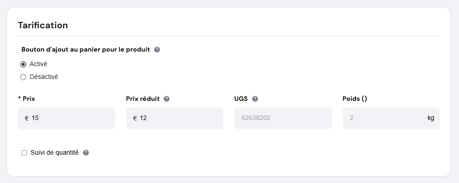Select the Désactivé radio button
Viewport: 459px width, 183px height.
(x=23, y=77)
